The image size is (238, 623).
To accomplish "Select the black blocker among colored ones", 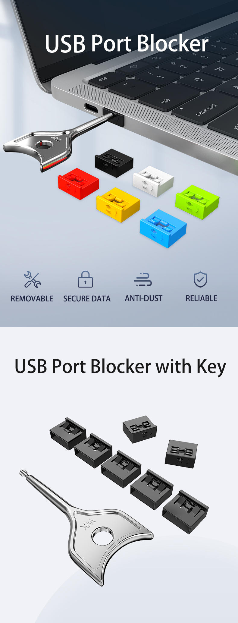I will [114, 163].
